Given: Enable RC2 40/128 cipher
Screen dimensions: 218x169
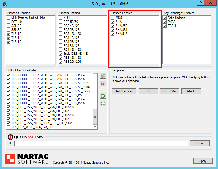Looking at the screenshot, I should [60, 26].
